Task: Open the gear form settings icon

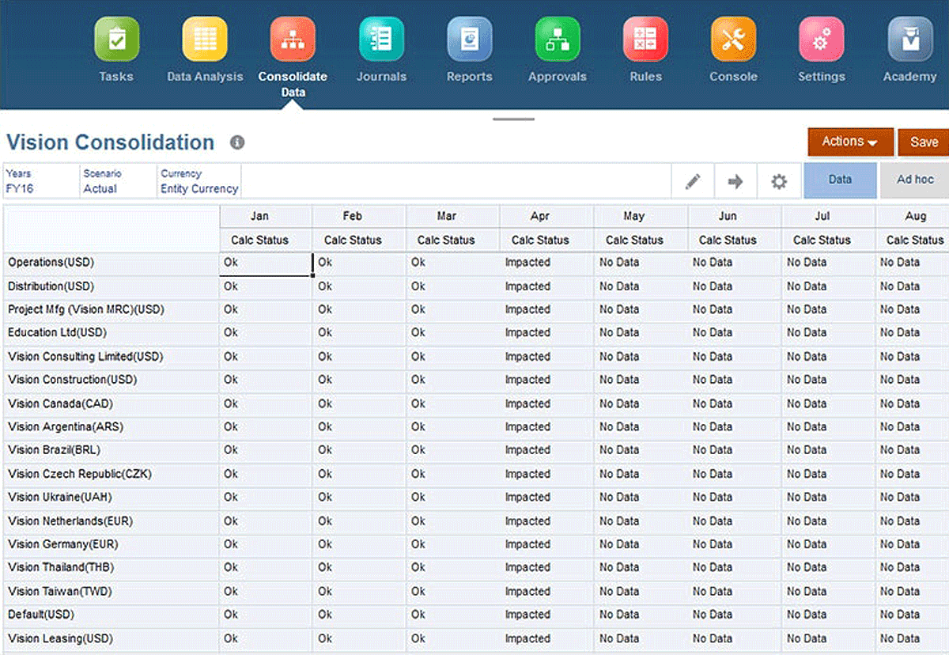Action: coord(779,181)
